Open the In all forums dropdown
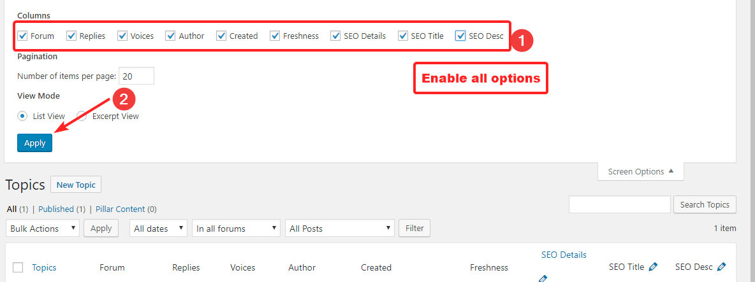Screen dimensions: 755x282 (237, 229)
